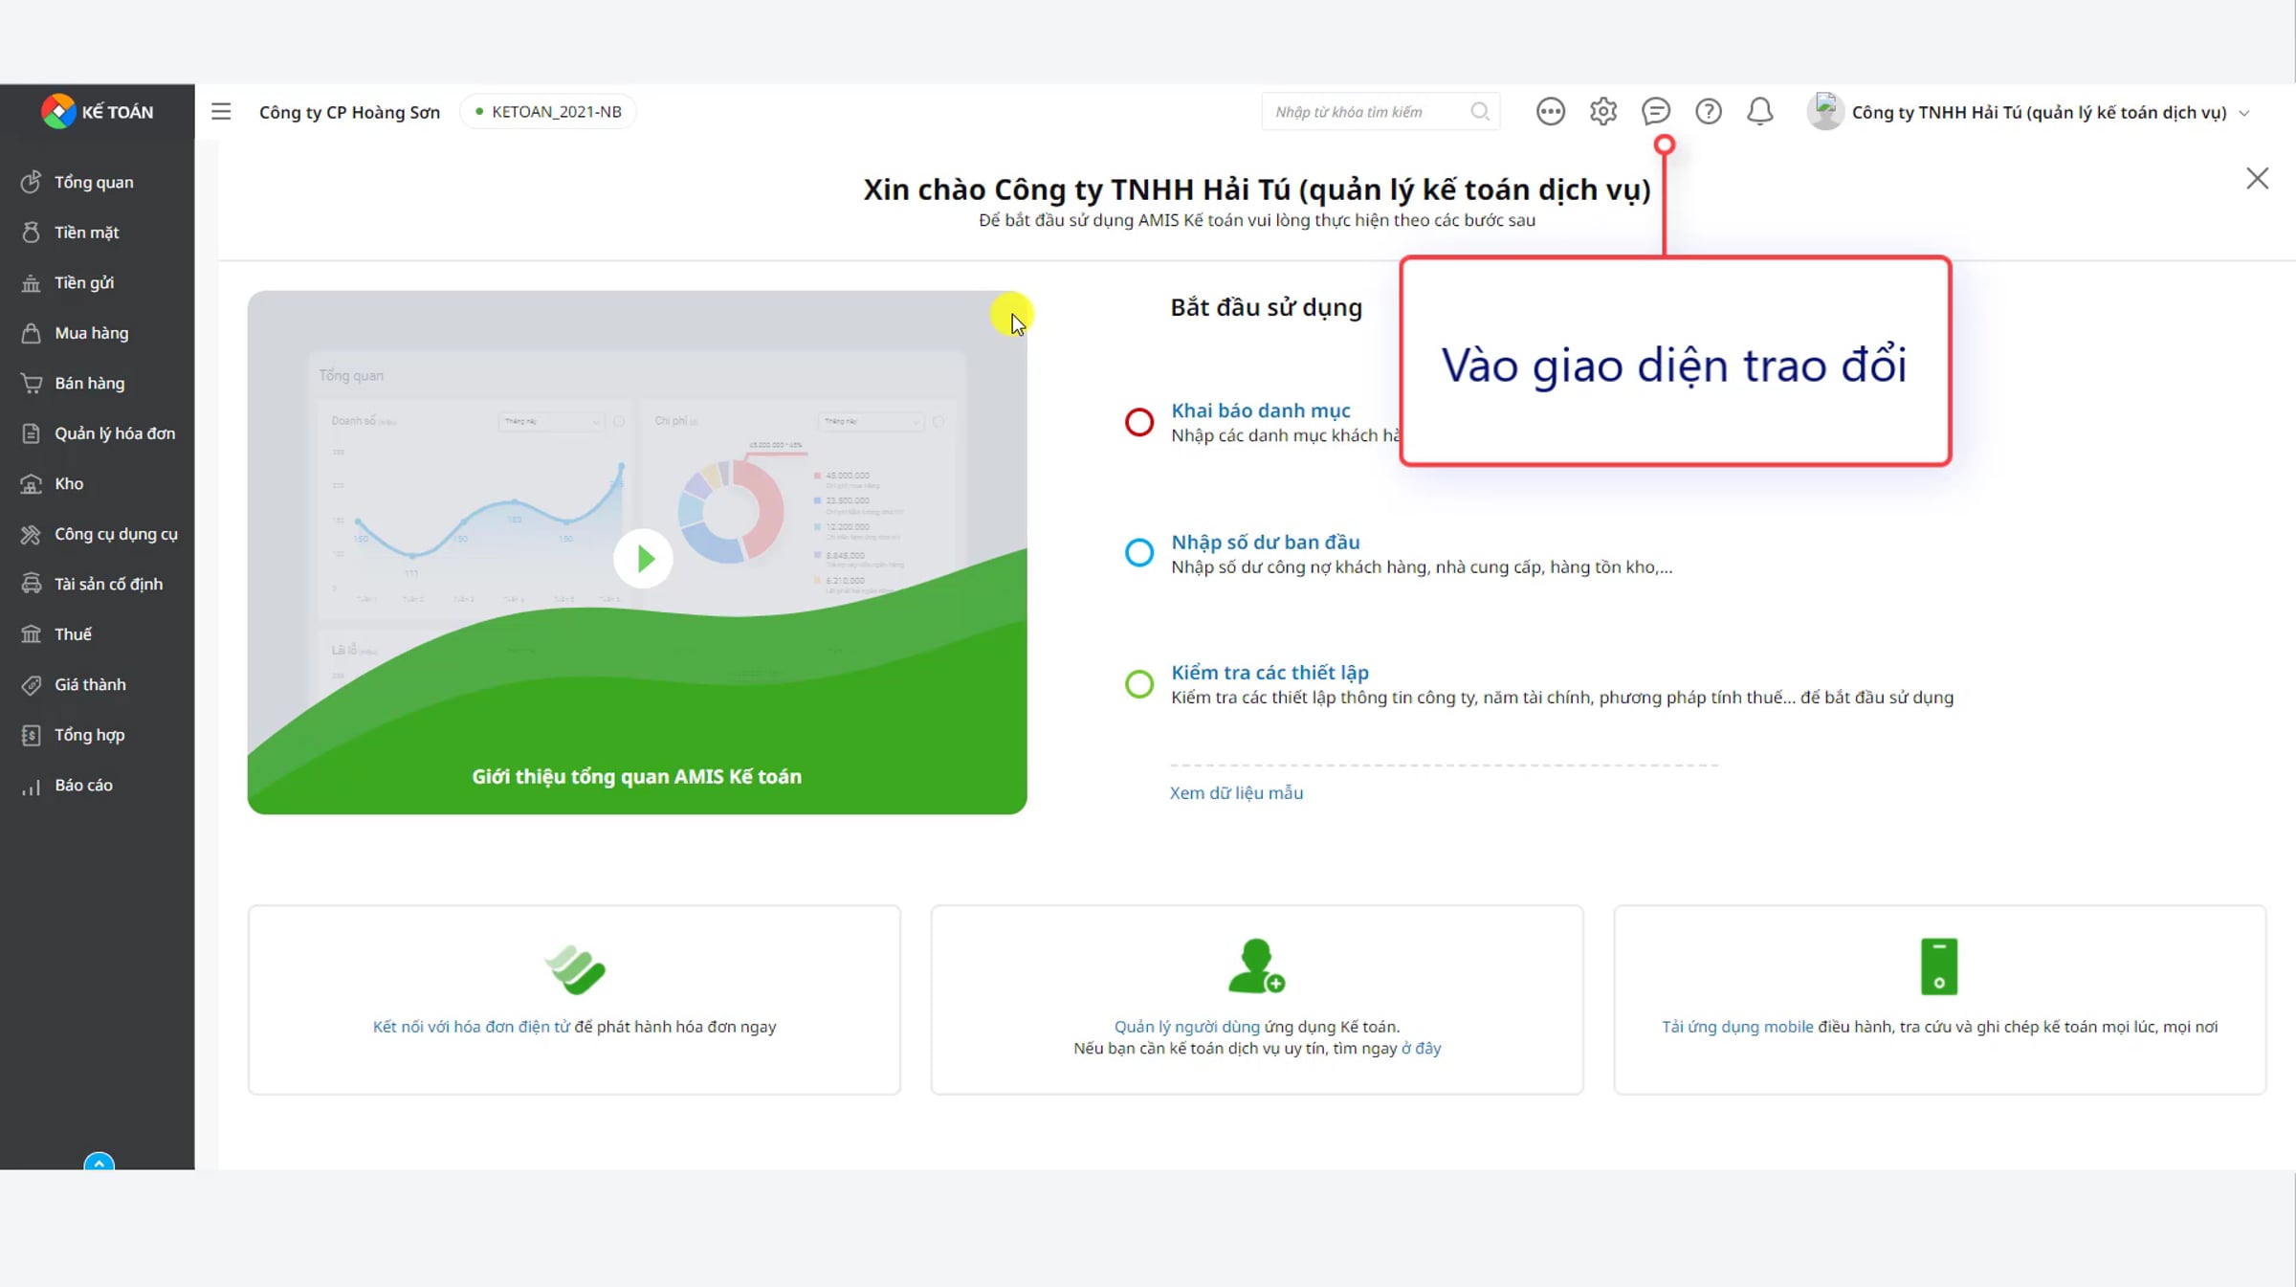Open the Tổng quan overview icon
Image resolution: width=2296 pixels, height=1287 pixels.
click(31, 182)
